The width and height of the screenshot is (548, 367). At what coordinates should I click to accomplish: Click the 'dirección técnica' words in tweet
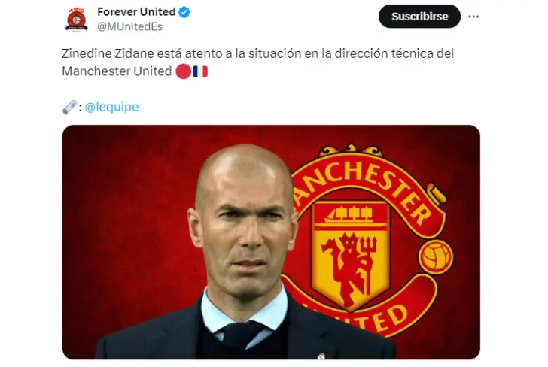coord(361,53)
